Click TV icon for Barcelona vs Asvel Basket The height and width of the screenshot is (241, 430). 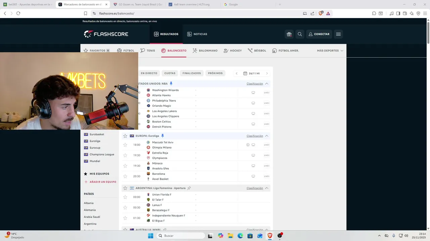(253, 176)
